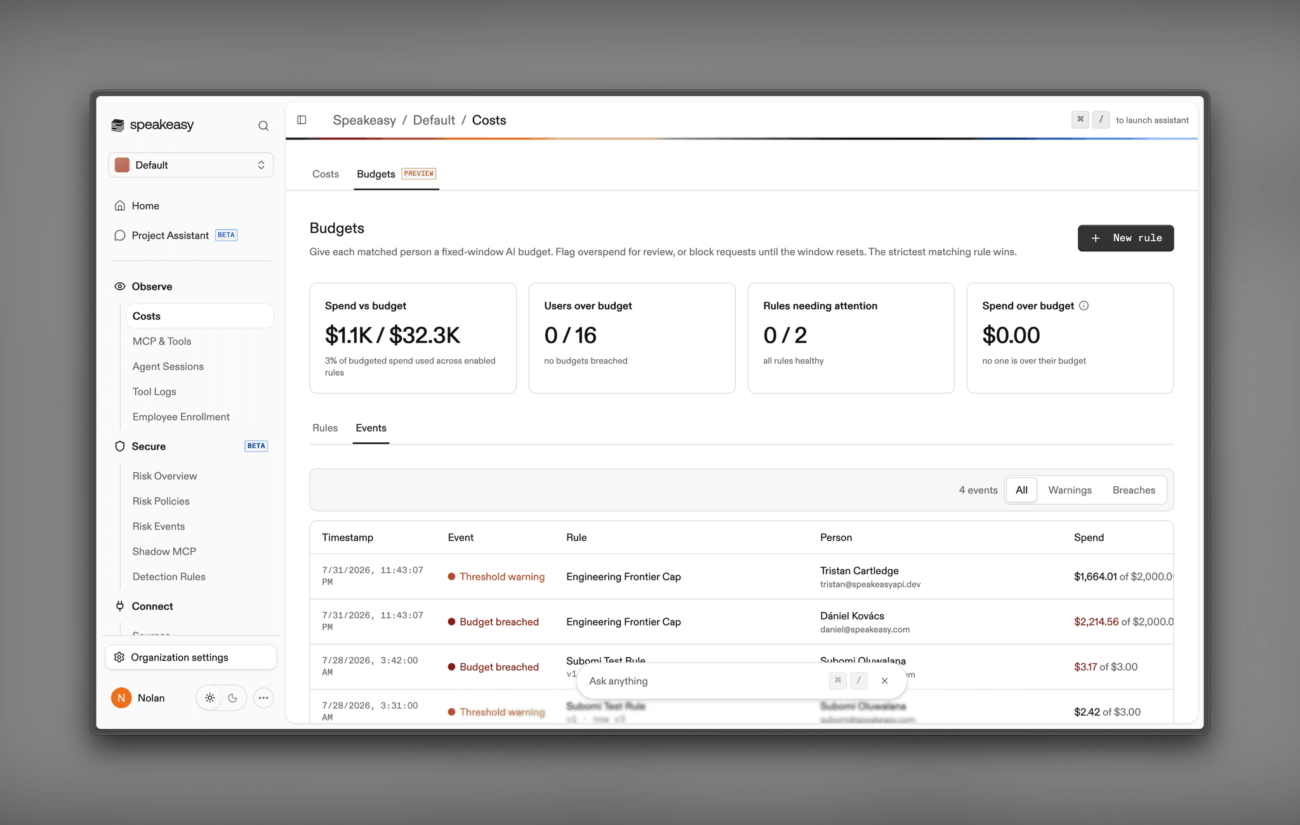This screenshot has width=1300, height=825.
Task: Open Tool Logs page
Action: tap(154, 392)
